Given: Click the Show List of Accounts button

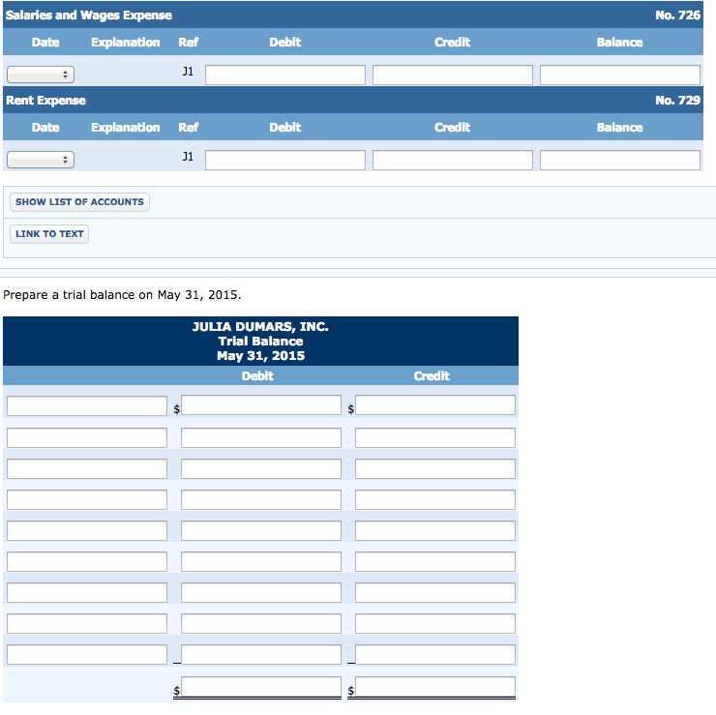Looking at the screenshot, I should [x=79, y=202].
